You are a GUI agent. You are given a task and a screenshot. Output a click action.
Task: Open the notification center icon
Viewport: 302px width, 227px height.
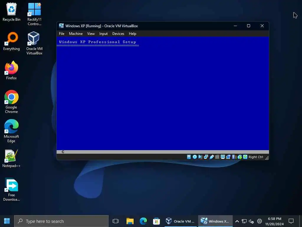[291, 221]
